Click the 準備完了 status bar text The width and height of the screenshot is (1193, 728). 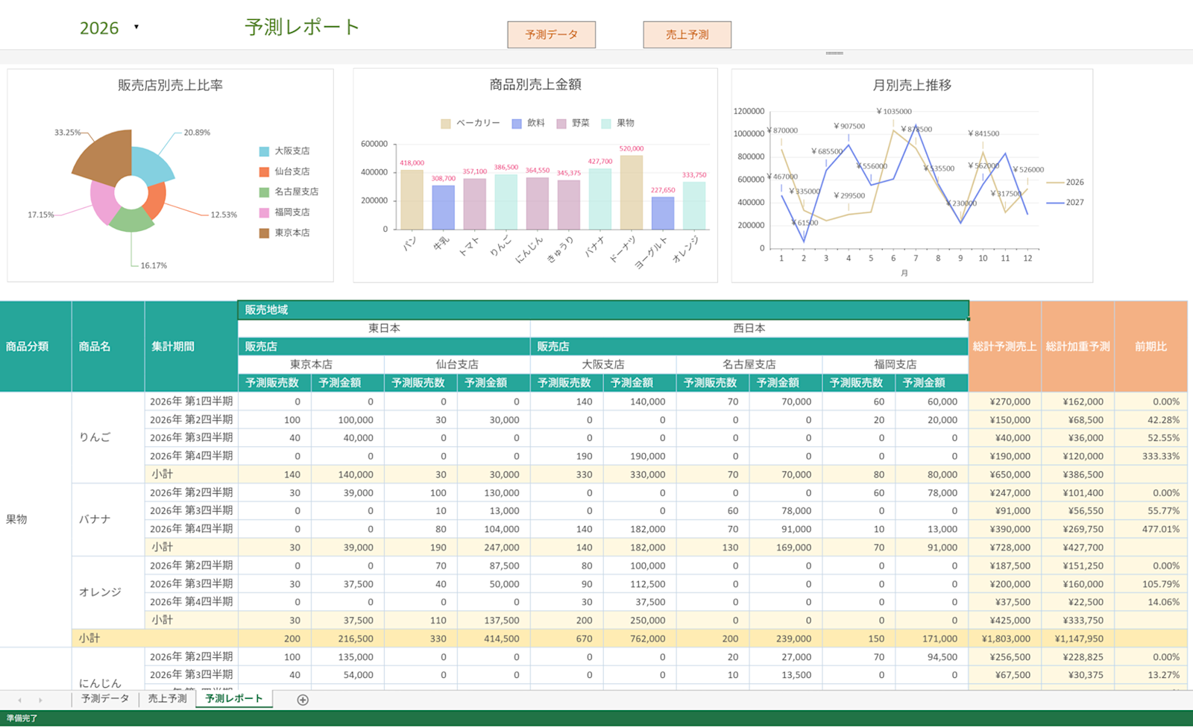click(x=22, y=718)
